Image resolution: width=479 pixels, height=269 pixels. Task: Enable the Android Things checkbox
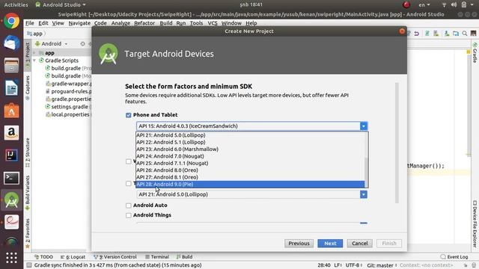(128, 215)
